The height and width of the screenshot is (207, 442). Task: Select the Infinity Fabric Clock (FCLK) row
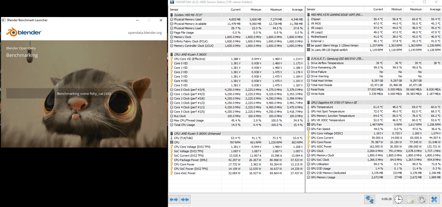pyautogui.click(x=236, y=41)
